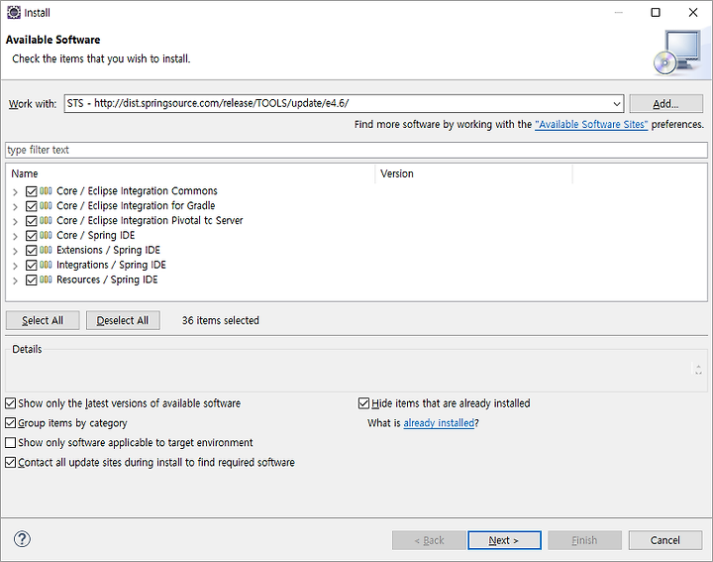Enable Show only software applicable to target environment
Screen dimensions: 713x562
[x=11, y=442]
